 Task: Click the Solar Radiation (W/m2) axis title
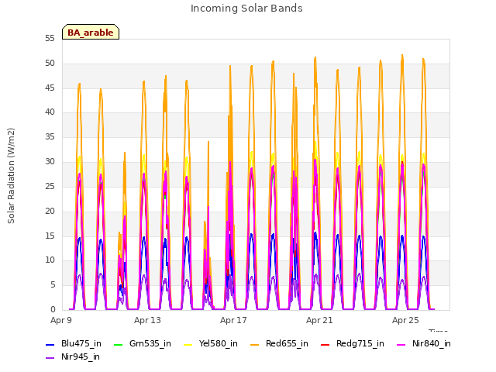pos(11,176)
